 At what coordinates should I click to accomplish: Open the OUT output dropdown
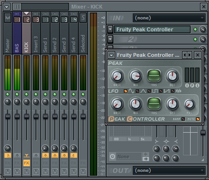click(169, 171)
